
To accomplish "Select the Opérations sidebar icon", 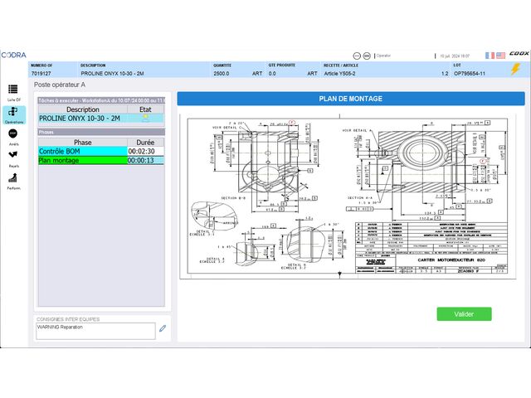I will pyautogui.click(x=13, y=113).
